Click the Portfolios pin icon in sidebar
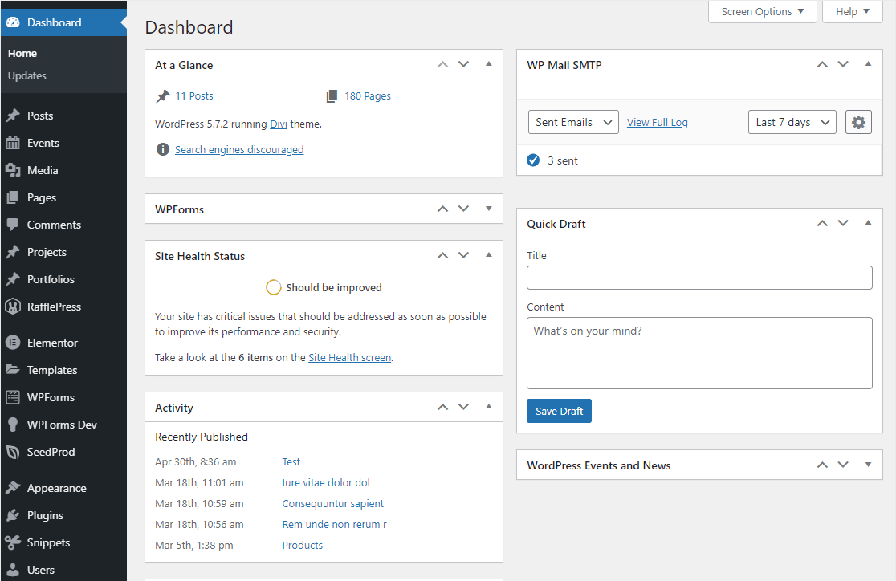The height and width of the screenshot is (581, 896). click(13, 279)
